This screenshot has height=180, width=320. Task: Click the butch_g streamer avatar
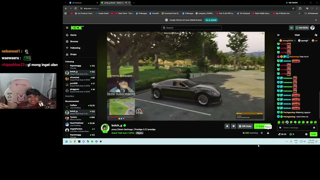105,128
